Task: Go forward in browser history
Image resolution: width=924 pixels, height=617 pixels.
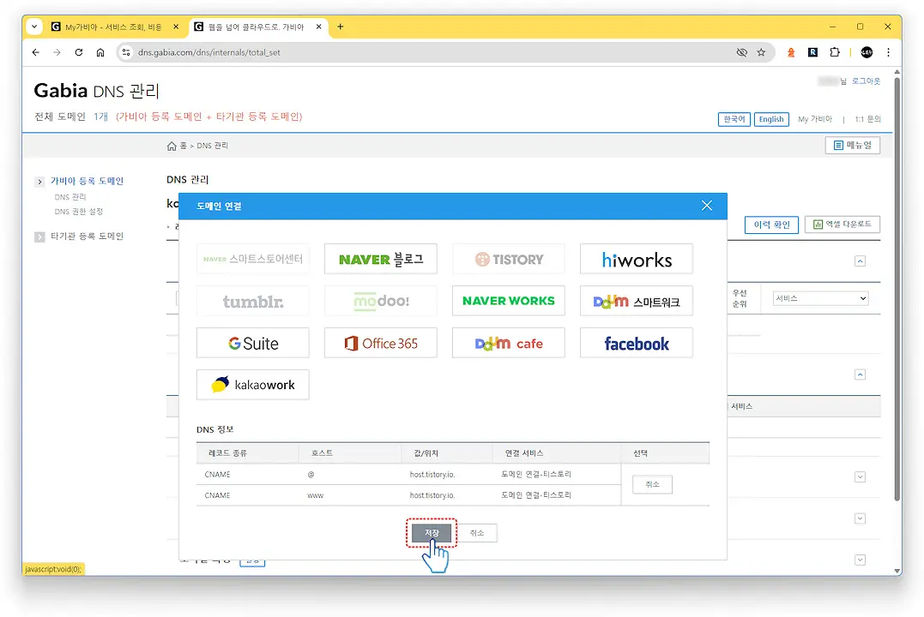Action: pyautogui.click(x=57, y=52)
